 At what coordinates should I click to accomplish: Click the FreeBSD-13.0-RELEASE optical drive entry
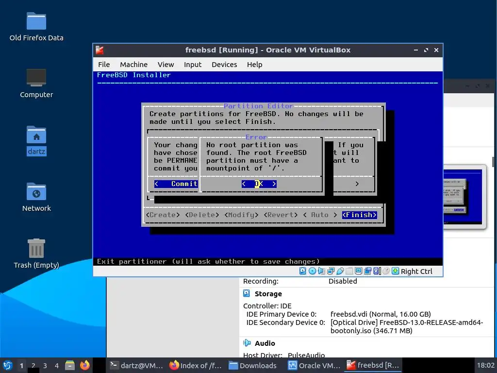(406, 326)
